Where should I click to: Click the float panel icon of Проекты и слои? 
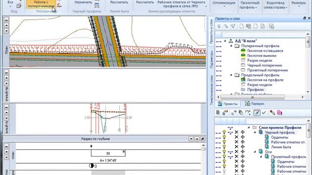(304, 18)
